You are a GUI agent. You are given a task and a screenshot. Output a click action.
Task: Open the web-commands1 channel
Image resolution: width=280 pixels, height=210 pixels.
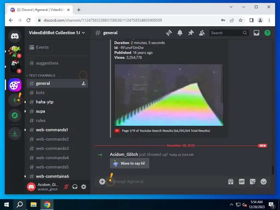57,130
